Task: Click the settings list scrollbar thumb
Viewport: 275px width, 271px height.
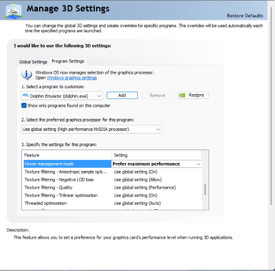Action: pyautogui.click(x=205, y=190)
